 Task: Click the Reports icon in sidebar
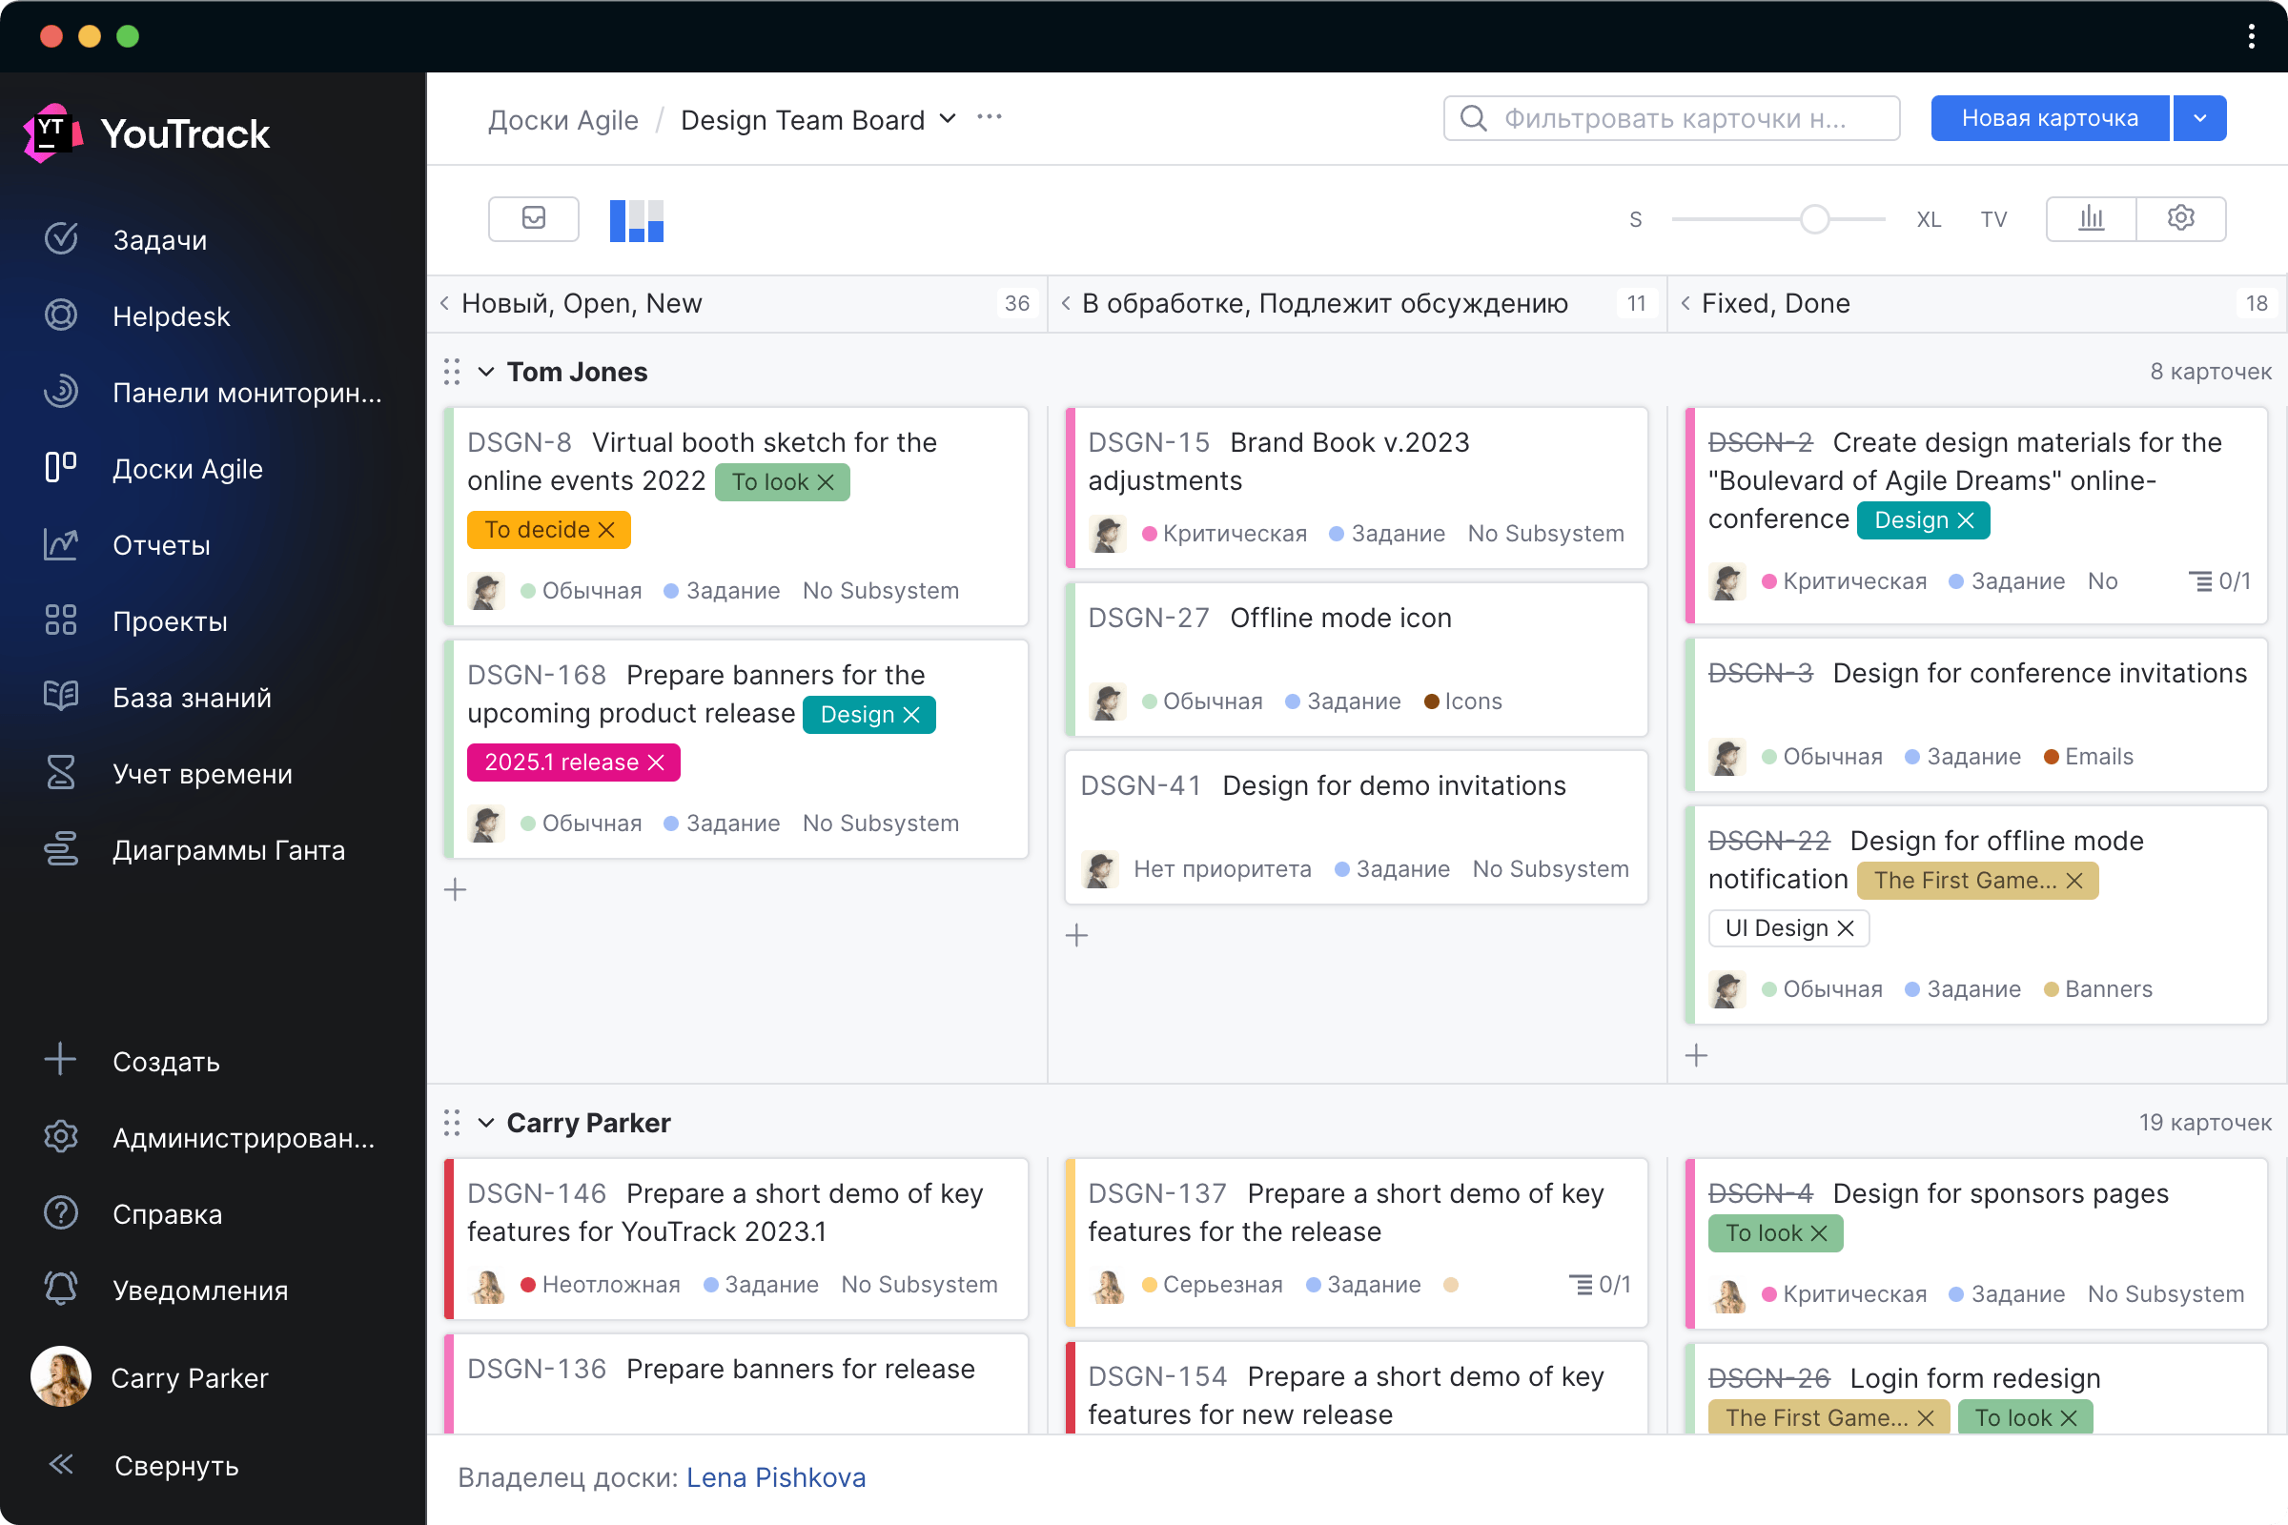click(x=61, y=546)
